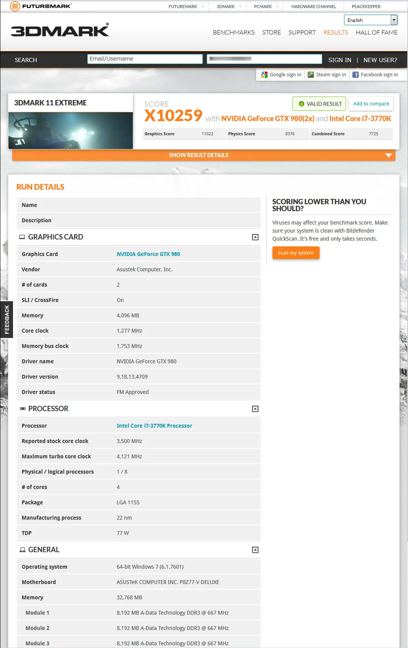Click motherboard P8Z77-V DELUXE value
This screenshot has width=408, height=648.
(168, 582)
